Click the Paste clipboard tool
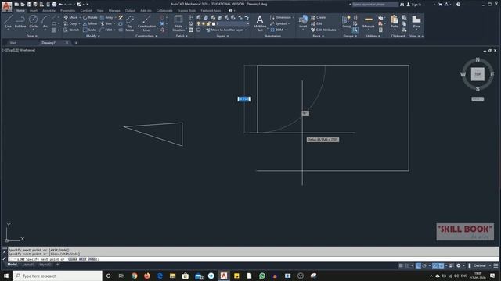The width and height of the screenshot is (501, 281). (x=395, y=23)
